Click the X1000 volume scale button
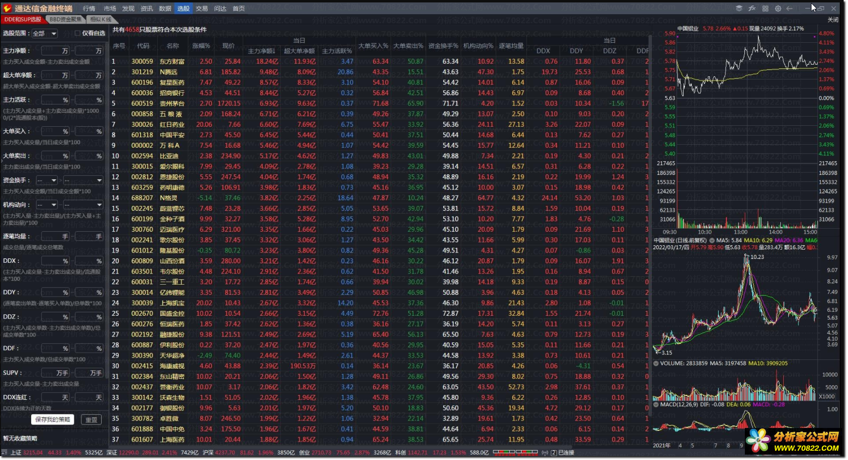848x460 pixels. click(x=827, y=396)
